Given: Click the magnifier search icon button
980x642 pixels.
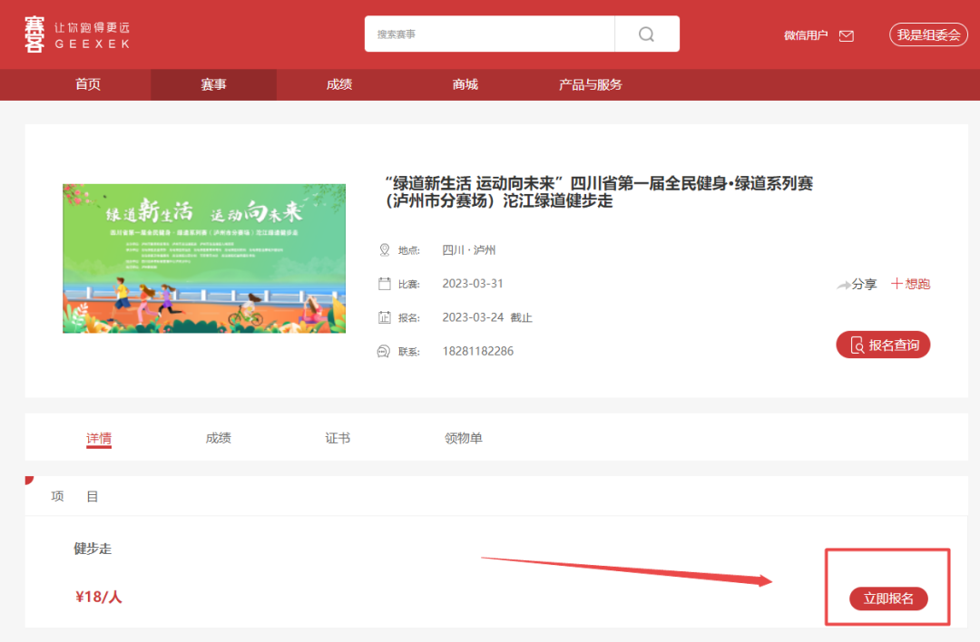Looking at the screenshot, I should (x=646, y=34).
